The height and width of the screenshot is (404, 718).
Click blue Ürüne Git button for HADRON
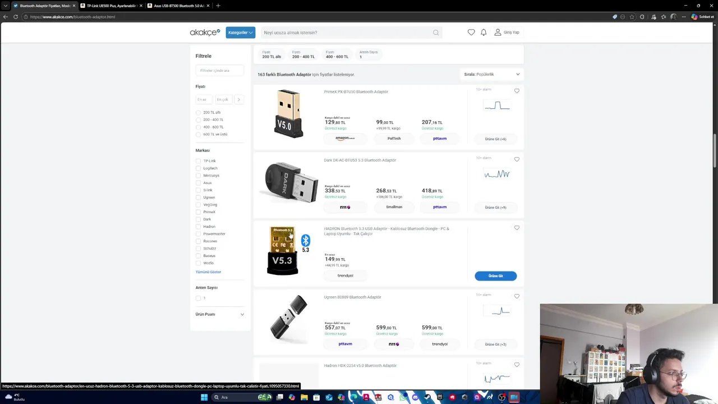[x=496, y=276]
